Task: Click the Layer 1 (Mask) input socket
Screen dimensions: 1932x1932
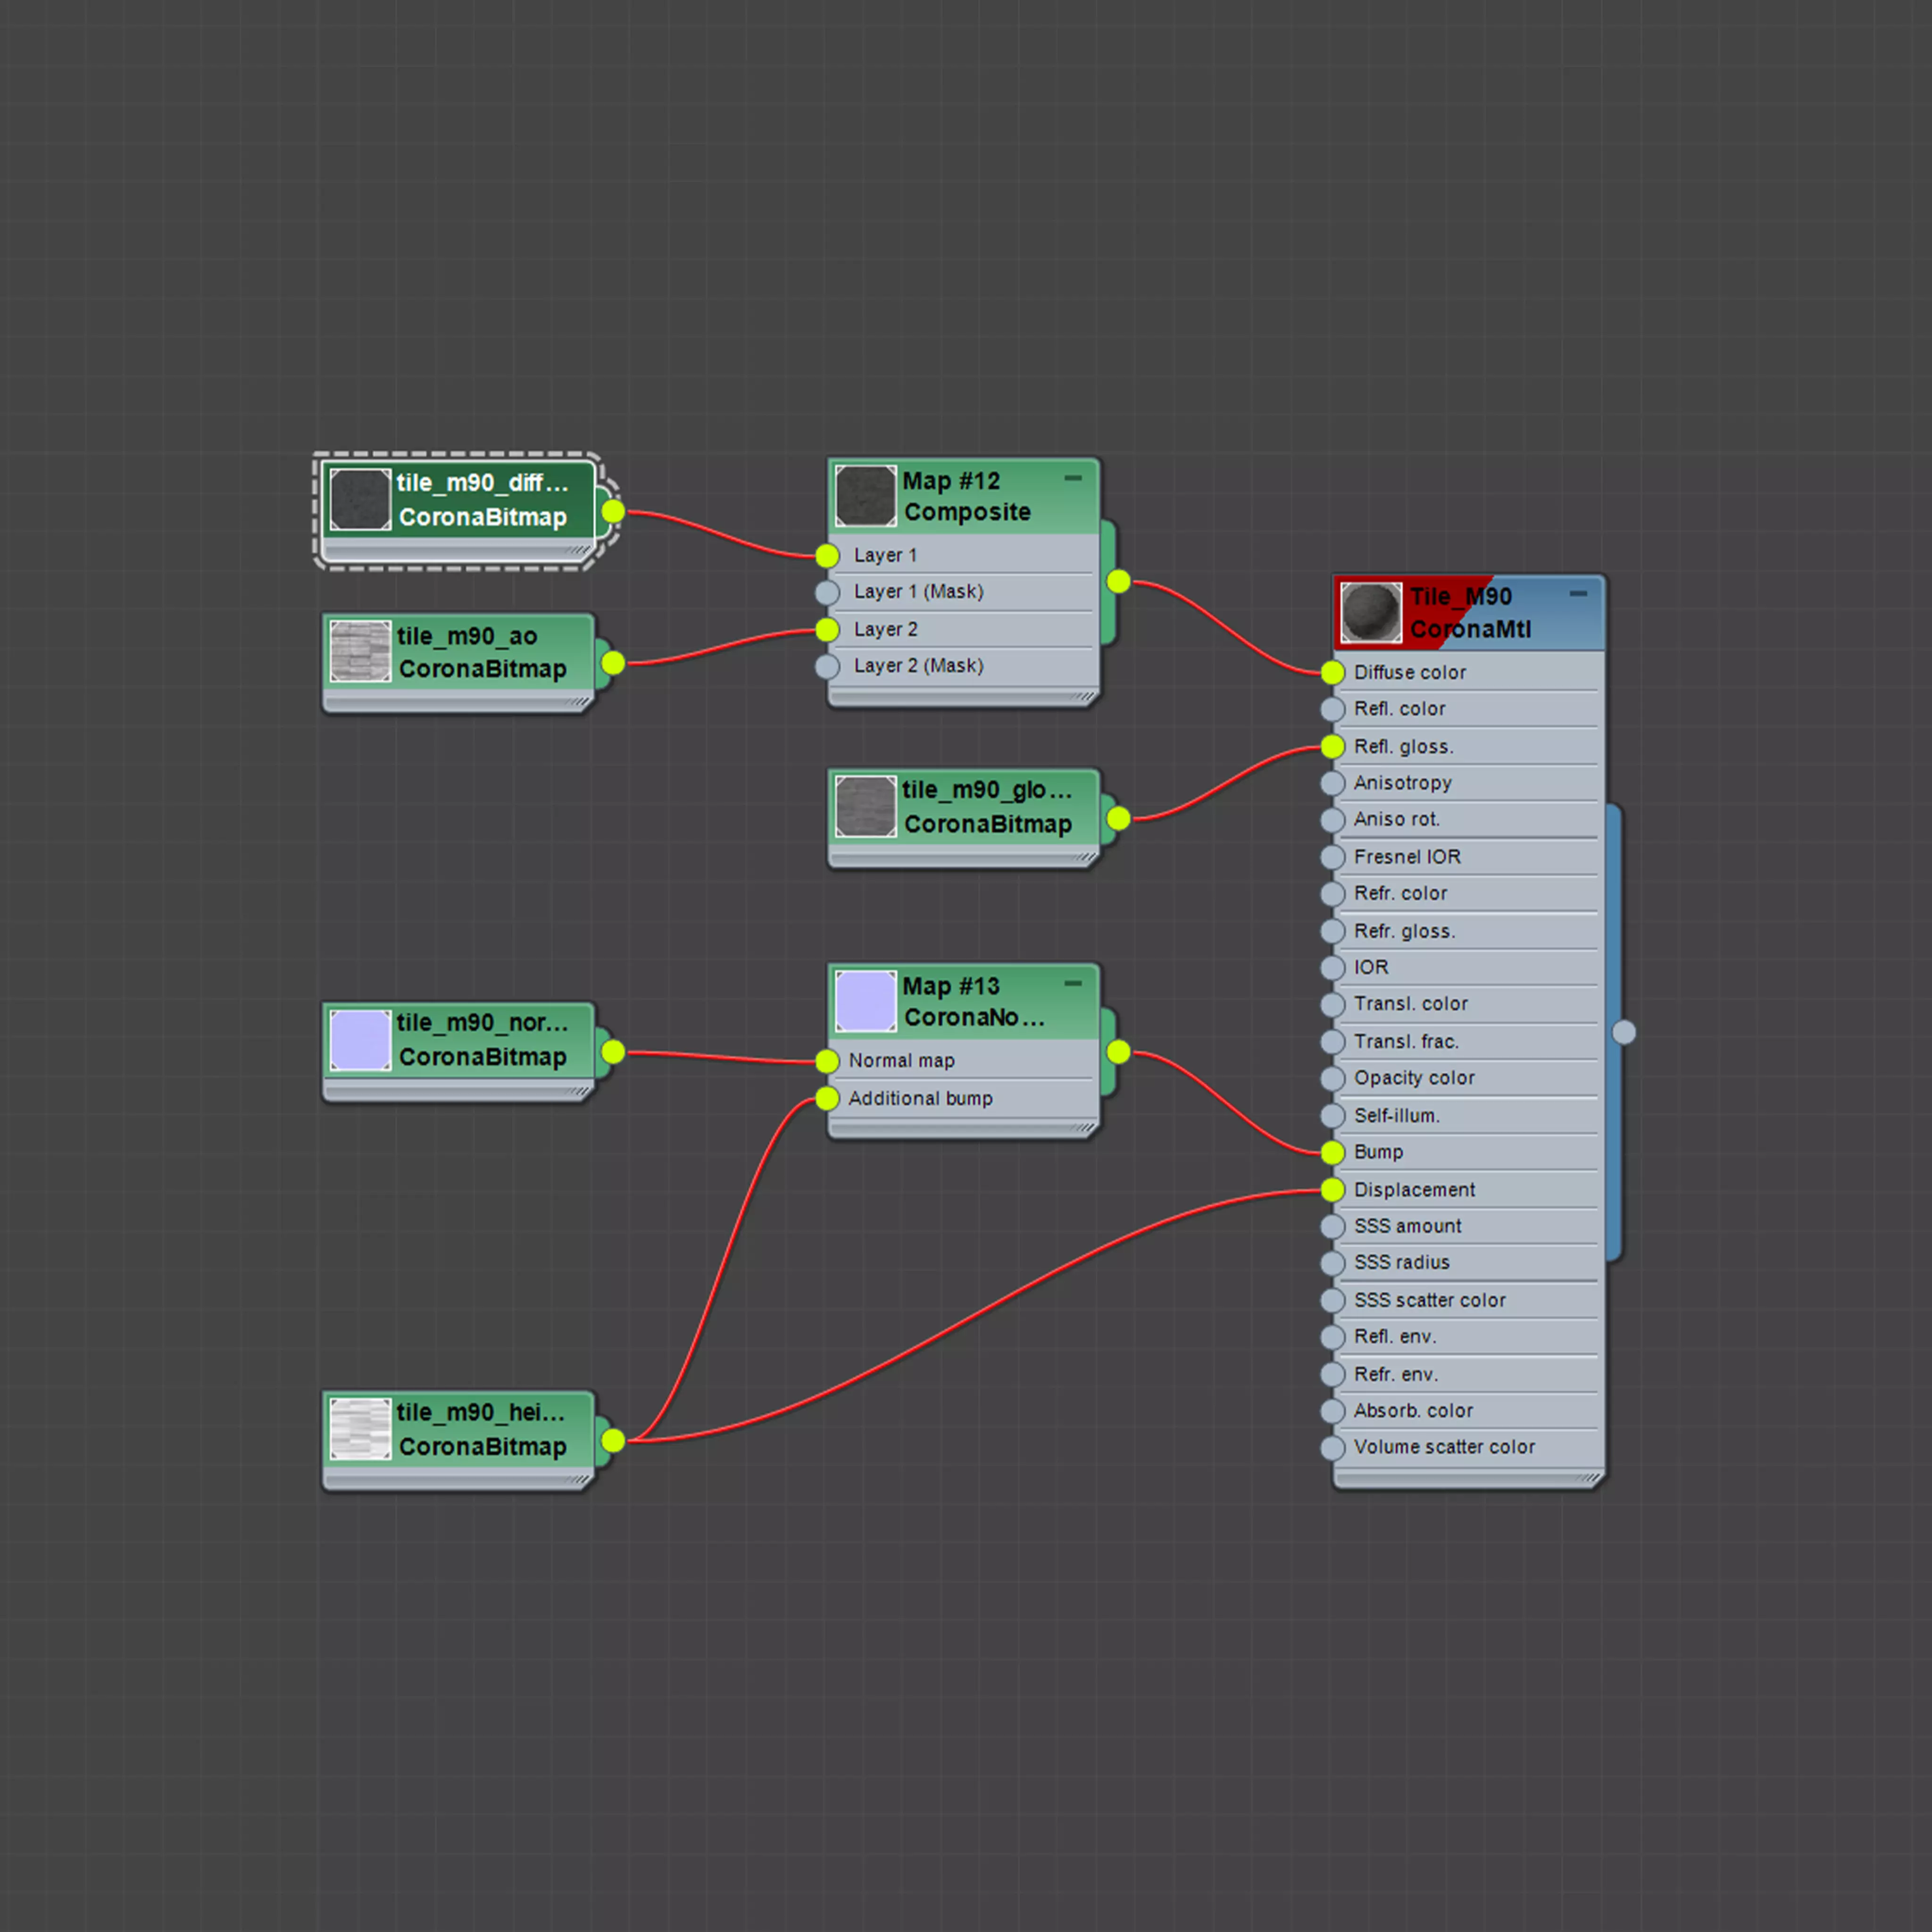Action: point(827,592)
